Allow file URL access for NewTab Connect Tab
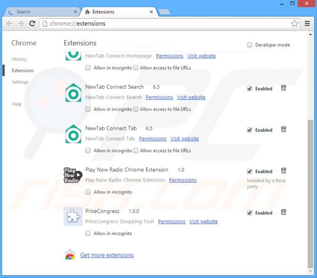Image resolution: width=317 pixels, height=278 pixels. pos(136,150)
